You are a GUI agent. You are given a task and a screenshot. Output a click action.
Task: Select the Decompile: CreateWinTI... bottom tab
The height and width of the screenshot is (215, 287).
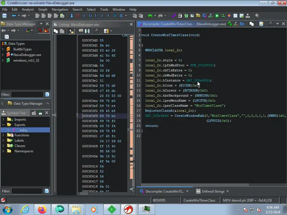point(165,191)
